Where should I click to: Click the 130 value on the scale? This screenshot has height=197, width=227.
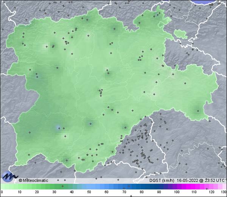click(224, 192)
